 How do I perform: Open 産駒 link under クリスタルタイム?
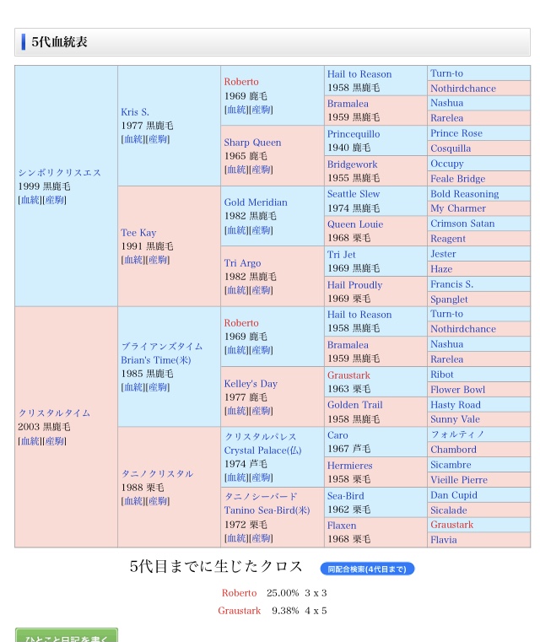coord(54,441)
